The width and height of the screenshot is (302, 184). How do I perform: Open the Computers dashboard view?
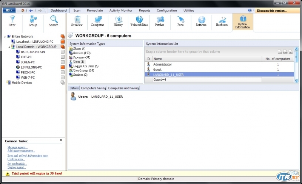point(97,21)
